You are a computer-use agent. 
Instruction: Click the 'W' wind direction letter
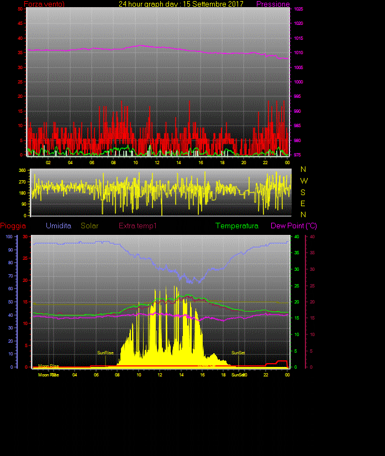[304, 181]
